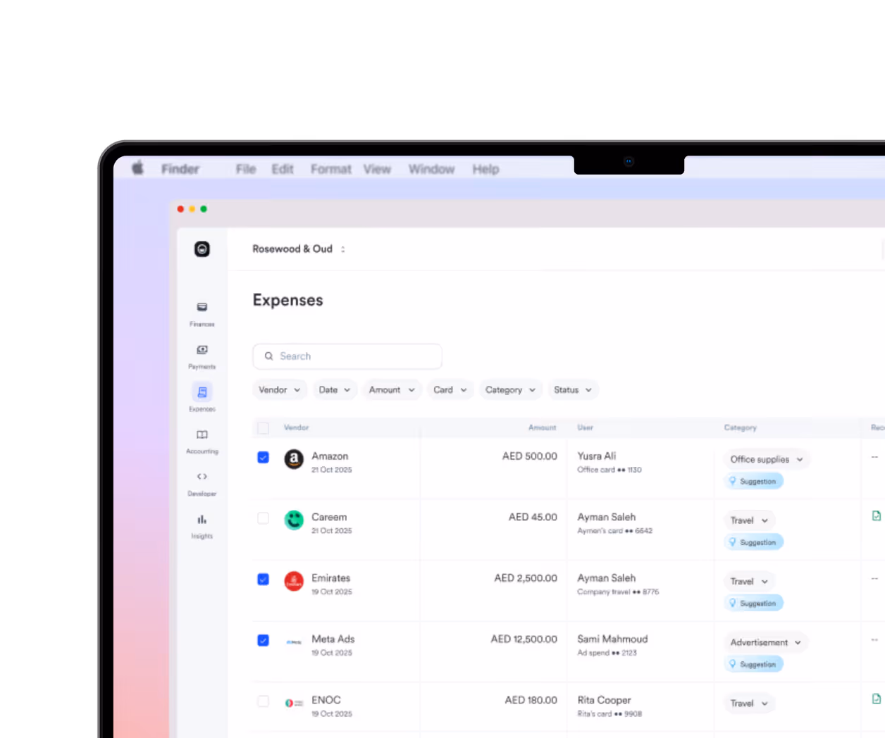Open the Status filter dropdown
Viewport: 885px width, 738px height.
(573, 390)
